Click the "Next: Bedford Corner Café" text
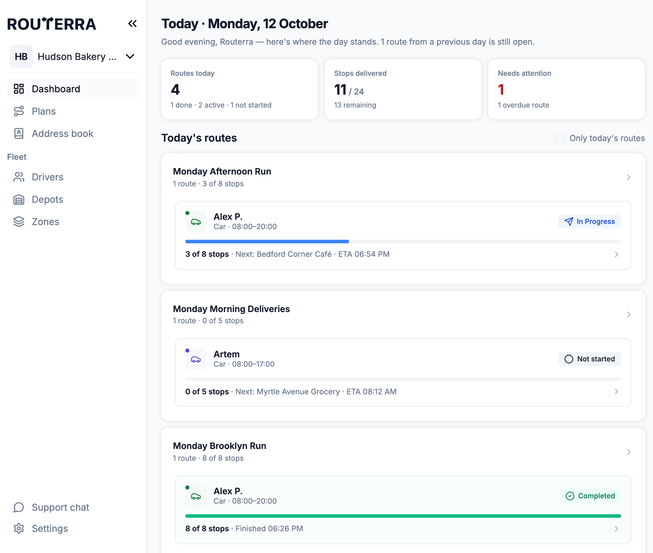653x553 pixels. pyautogui.click(x=283, y=254)
